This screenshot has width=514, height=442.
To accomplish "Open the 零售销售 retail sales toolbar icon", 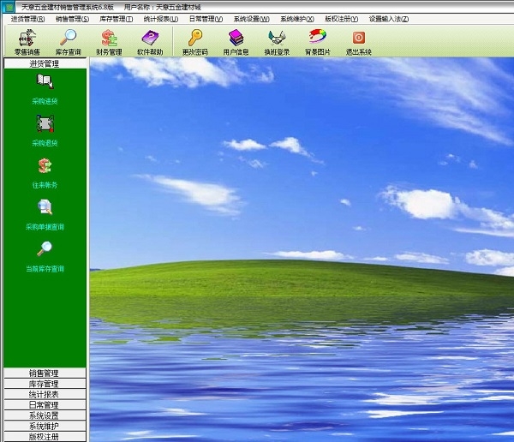I will 27,38.
